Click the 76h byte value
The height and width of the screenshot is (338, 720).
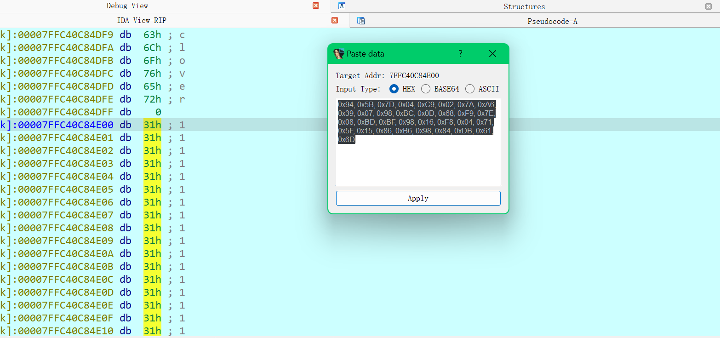click(x=152, y=73)
